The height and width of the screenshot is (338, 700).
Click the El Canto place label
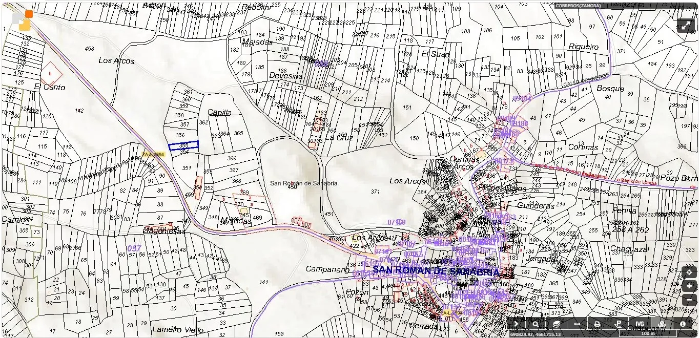click(50, 87)
